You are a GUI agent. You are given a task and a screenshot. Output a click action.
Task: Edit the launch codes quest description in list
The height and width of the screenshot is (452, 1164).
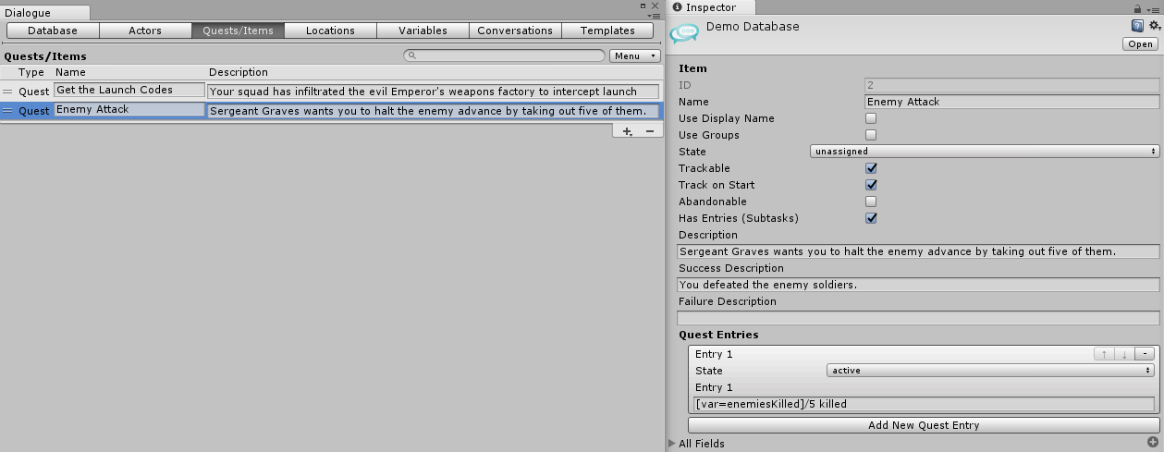point(434,92)
